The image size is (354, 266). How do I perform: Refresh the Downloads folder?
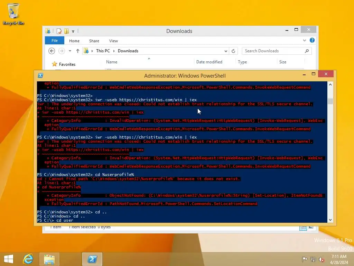[233, 51]
